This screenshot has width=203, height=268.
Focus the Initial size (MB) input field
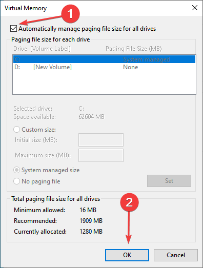pos(101,140)
